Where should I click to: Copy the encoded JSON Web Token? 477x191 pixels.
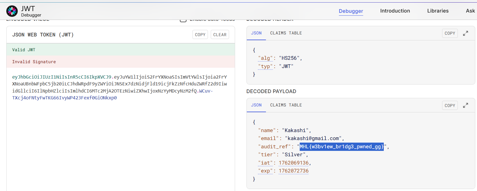(x=200, y=35)
